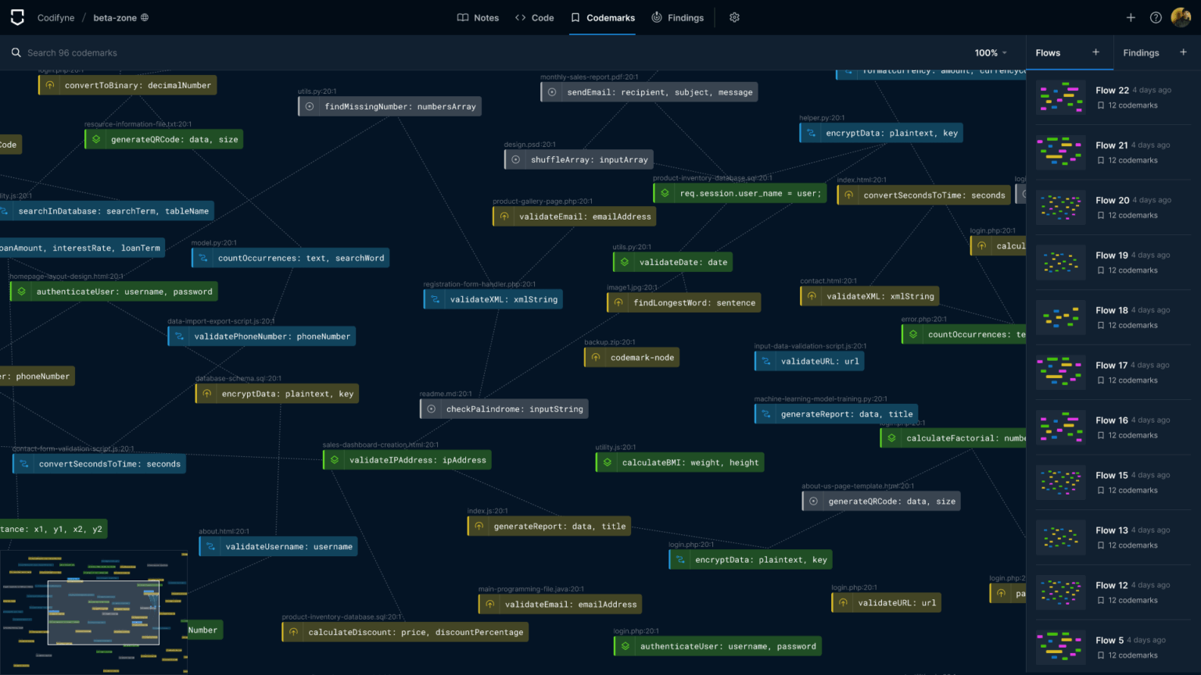
Task: Select the checkPalindrome: inputString codemark node
Action: click(x=514, y=409)
